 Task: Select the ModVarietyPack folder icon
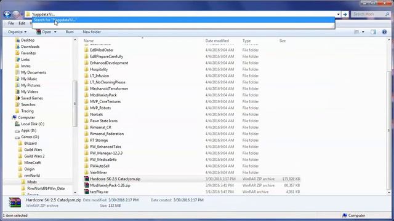(x=86, y=95)
